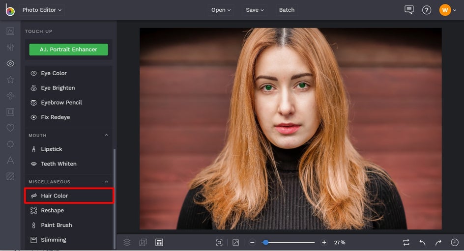This screenshot has width=464, height=251.
Task: Click the Fit to Screen icon
Action: [219, 242]
